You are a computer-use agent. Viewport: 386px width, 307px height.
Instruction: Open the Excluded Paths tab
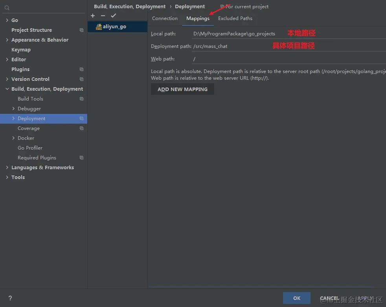click(x=235, y=18)
